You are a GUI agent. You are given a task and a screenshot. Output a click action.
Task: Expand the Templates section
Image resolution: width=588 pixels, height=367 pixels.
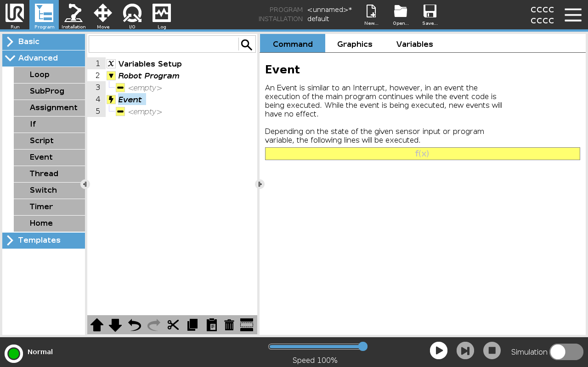(x=44, y=240)
